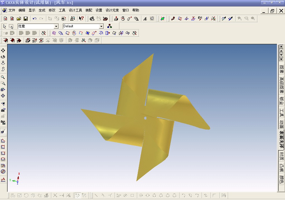Switch to the 表面光泽 catalog tab
The width and height of the screenshot is (285, 200).
[281, 139]
